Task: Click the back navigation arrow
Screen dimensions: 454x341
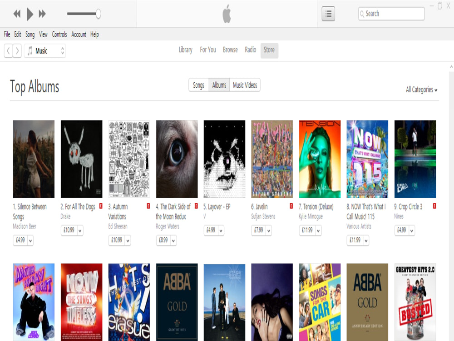Action: 8,51
